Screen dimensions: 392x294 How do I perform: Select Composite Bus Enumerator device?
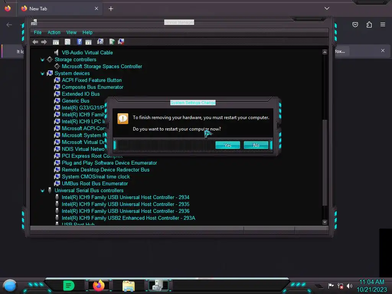click(93, 87)
